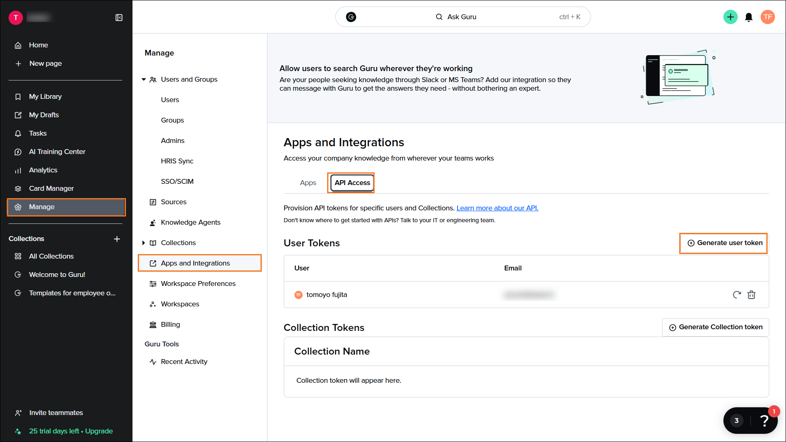Open Workspace Preferences in Manage menu
The height and width of the screenshot is (442, 786).
(198, 284)
